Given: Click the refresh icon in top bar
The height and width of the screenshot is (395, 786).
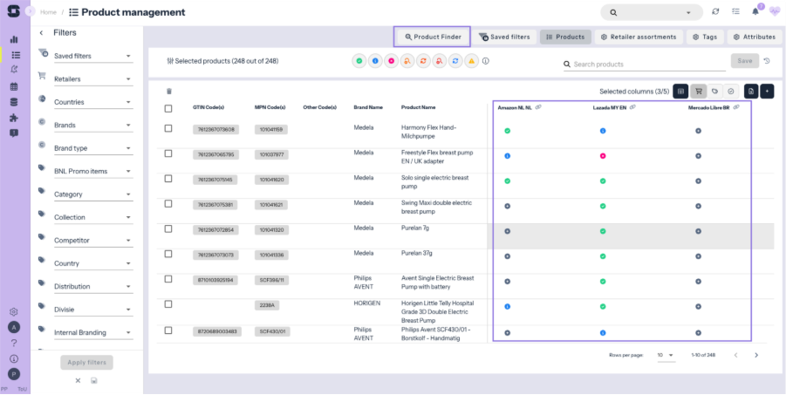Looking at the screenshot, I should tap(715, 12).
